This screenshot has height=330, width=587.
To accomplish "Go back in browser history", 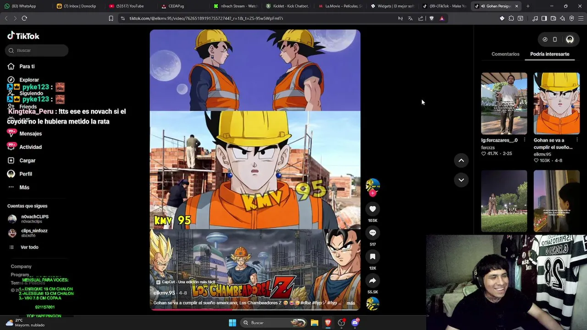I will [6, 18].
